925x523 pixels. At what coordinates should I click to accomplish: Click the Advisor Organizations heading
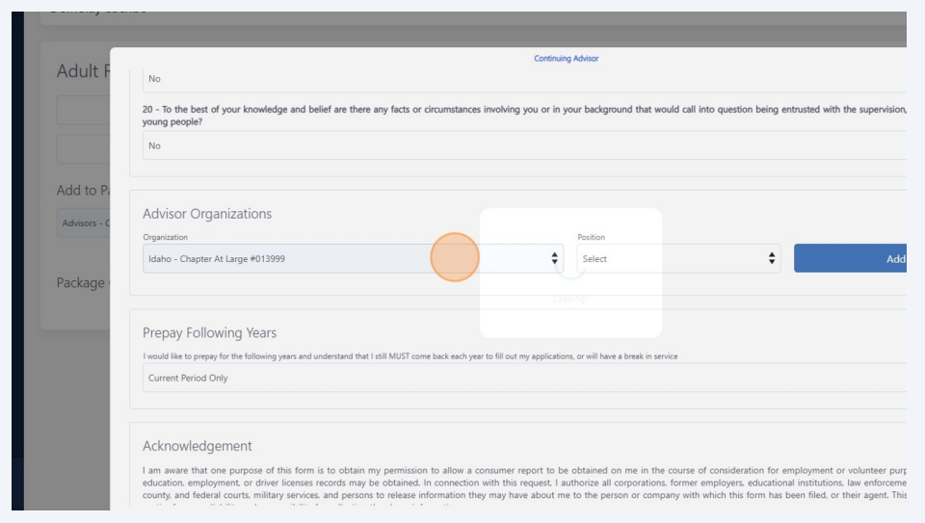click(207, 214)
